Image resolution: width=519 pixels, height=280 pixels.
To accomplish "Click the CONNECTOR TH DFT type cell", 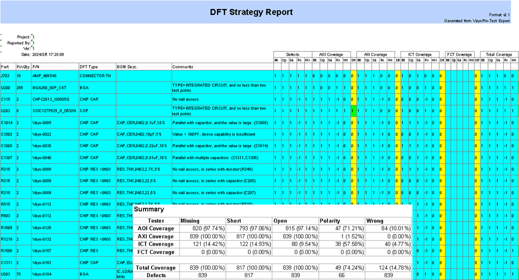I will coord(96,76).
